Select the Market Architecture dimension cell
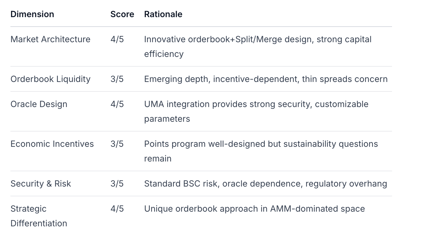 50,39
